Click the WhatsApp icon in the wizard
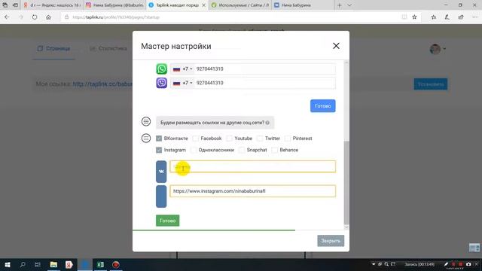482x271 pixels. tap(161, 69)
